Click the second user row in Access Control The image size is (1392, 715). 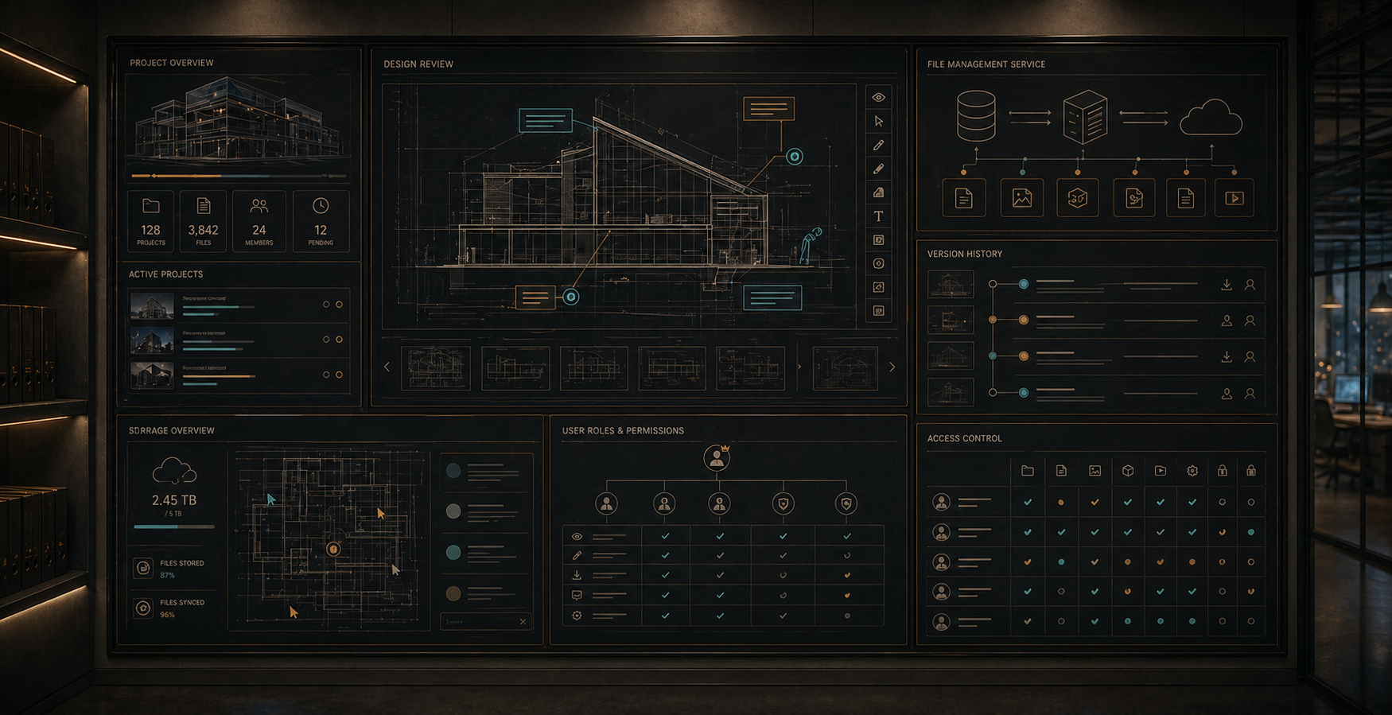click(x=1096, y=532)
